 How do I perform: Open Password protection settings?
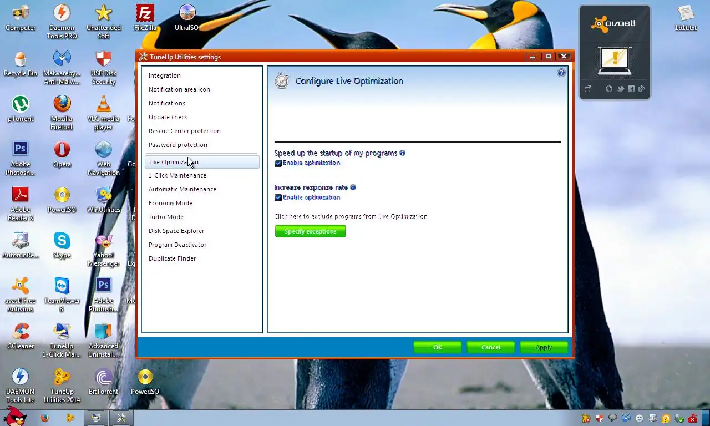click(177, 145)
